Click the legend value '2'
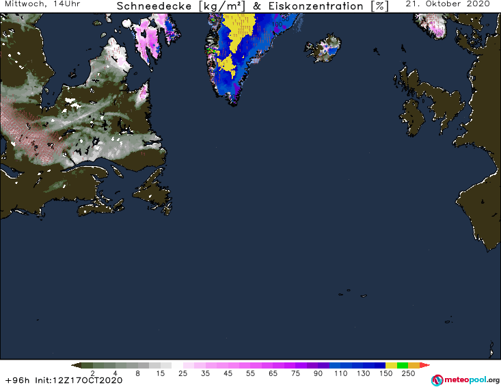501x387 pixels. point(93,373)
